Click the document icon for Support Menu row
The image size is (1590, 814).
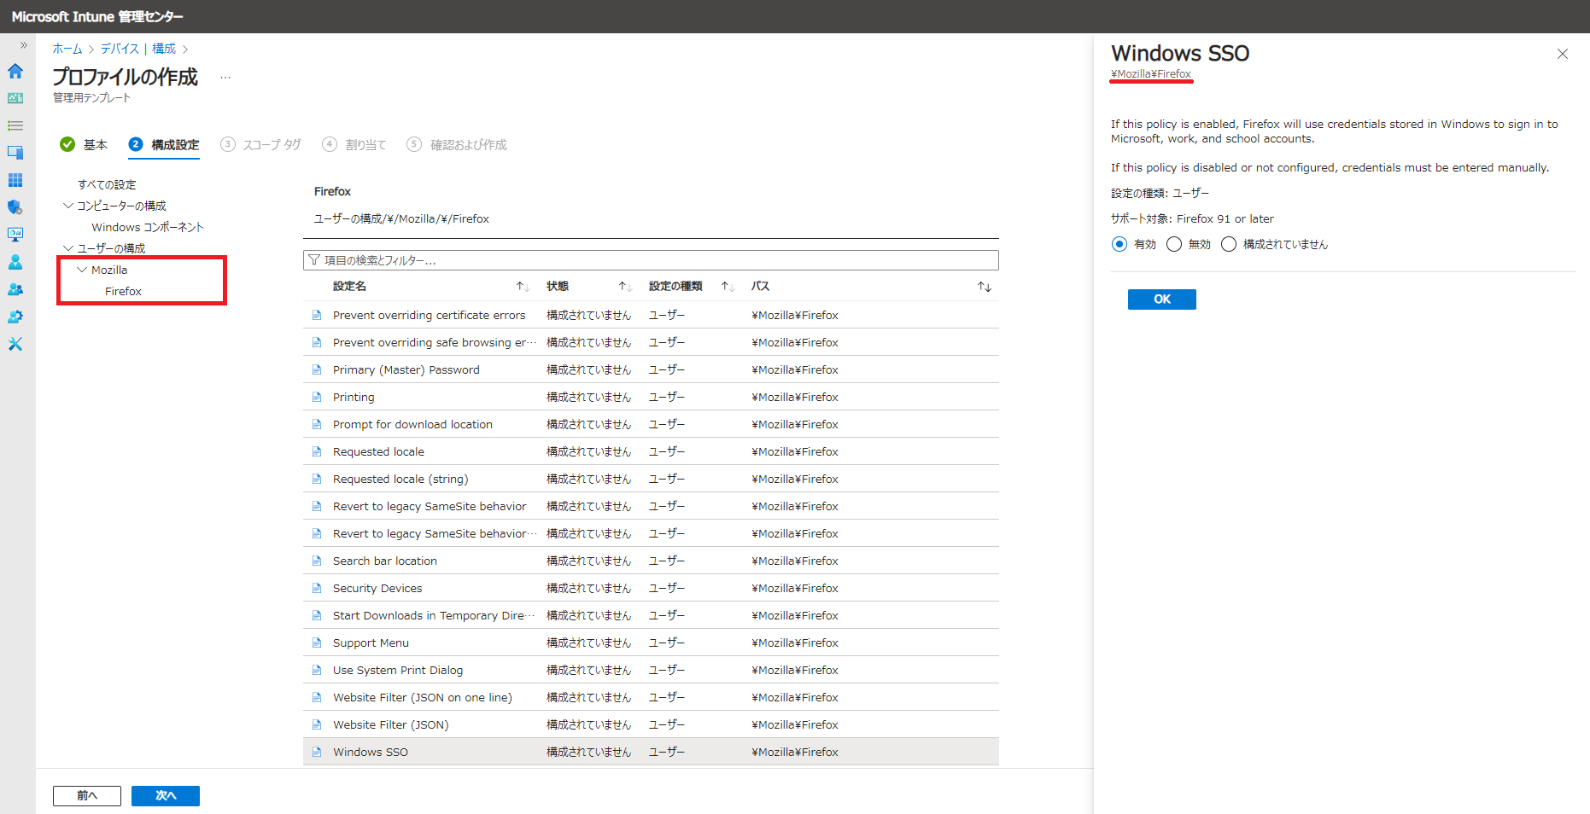tap(317, 642)
